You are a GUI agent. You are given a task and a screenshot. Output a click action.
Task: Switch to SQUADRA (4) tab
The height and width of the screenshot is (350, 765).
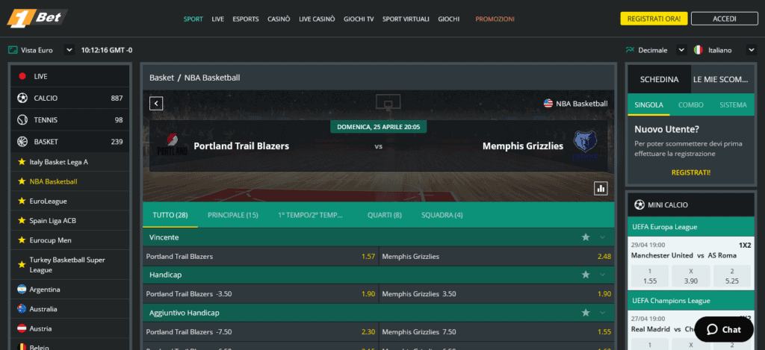442,215
